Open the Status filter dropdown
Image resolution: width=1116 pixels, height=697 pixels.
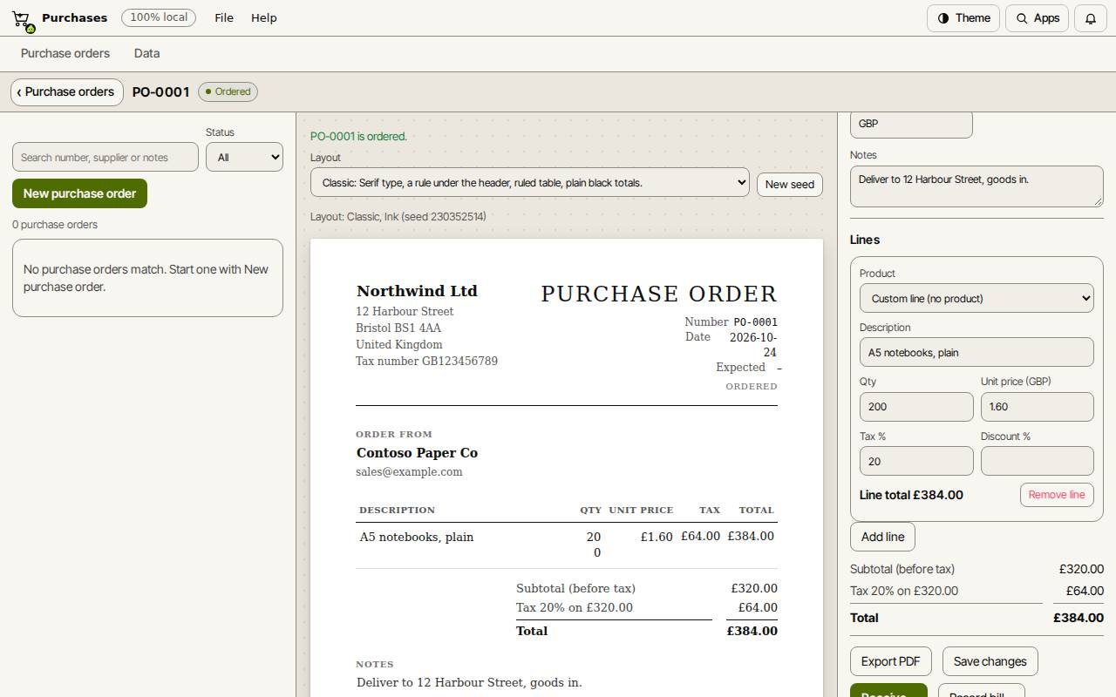pos(244,157)
